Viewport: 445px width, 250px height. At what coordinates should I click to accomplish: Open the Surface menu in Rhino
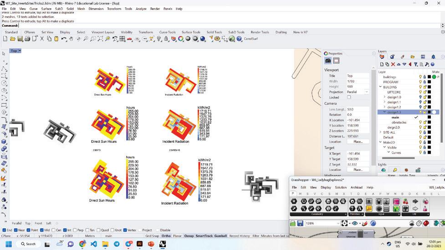click(x=46, y=9)
